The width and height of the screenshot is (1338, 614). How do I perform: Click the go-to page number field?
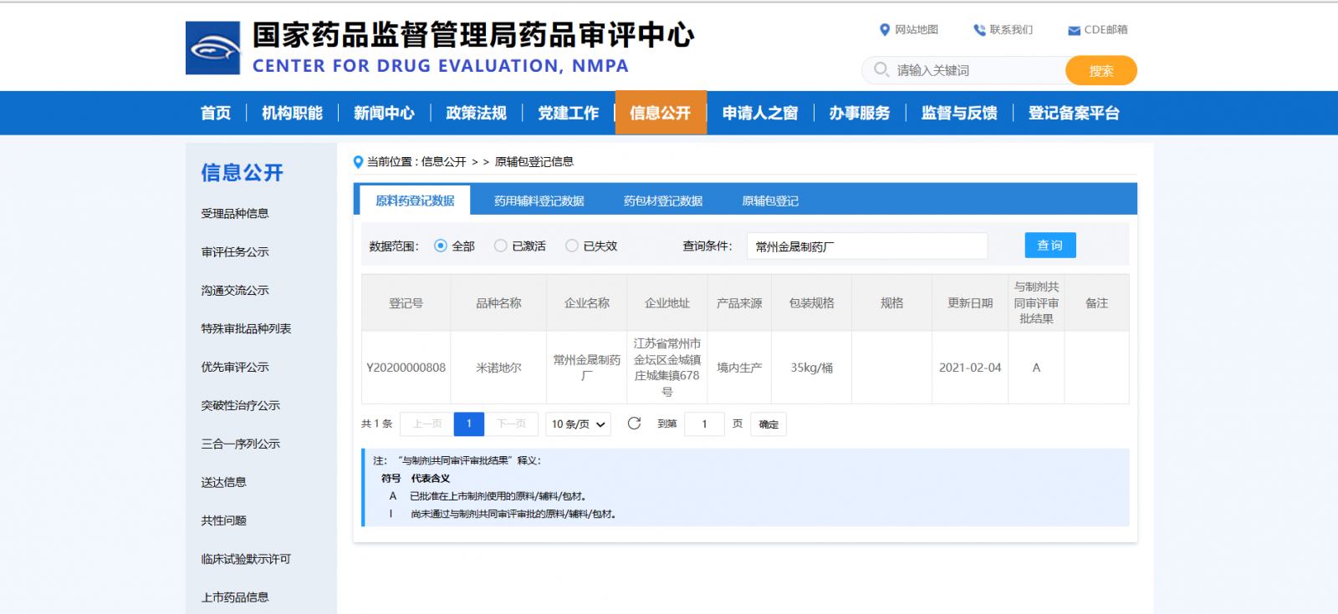click(x=704, y=424)
